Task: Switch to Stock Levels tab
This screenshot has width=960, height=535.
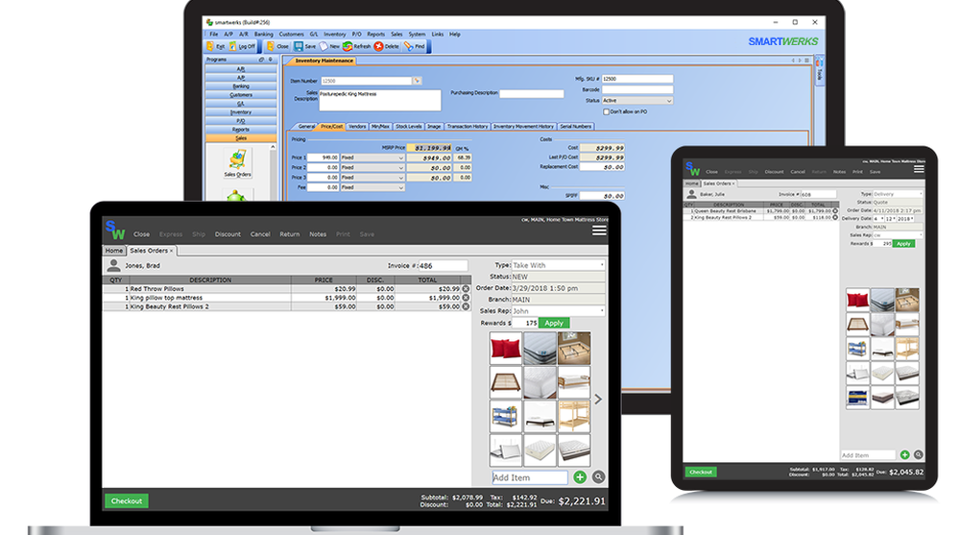Action: 408,126
